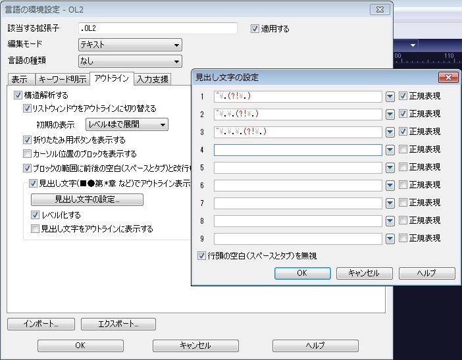Switch to the キーワード明示 tab
This screenshot has height=360, width=462.
tap(62, 80)
